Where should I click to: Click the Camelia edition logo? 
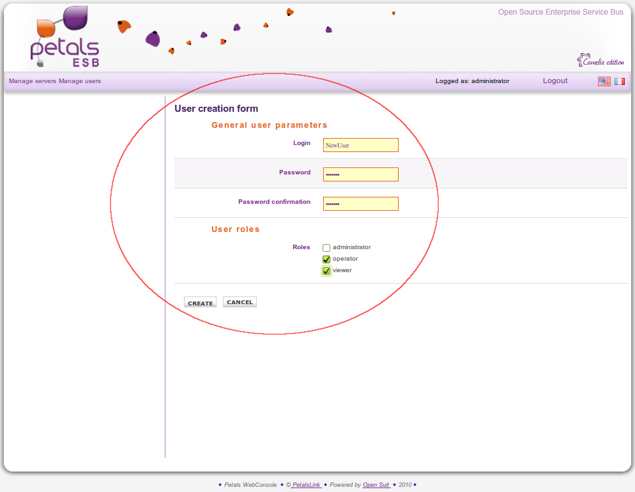click(x=600, y=61)
